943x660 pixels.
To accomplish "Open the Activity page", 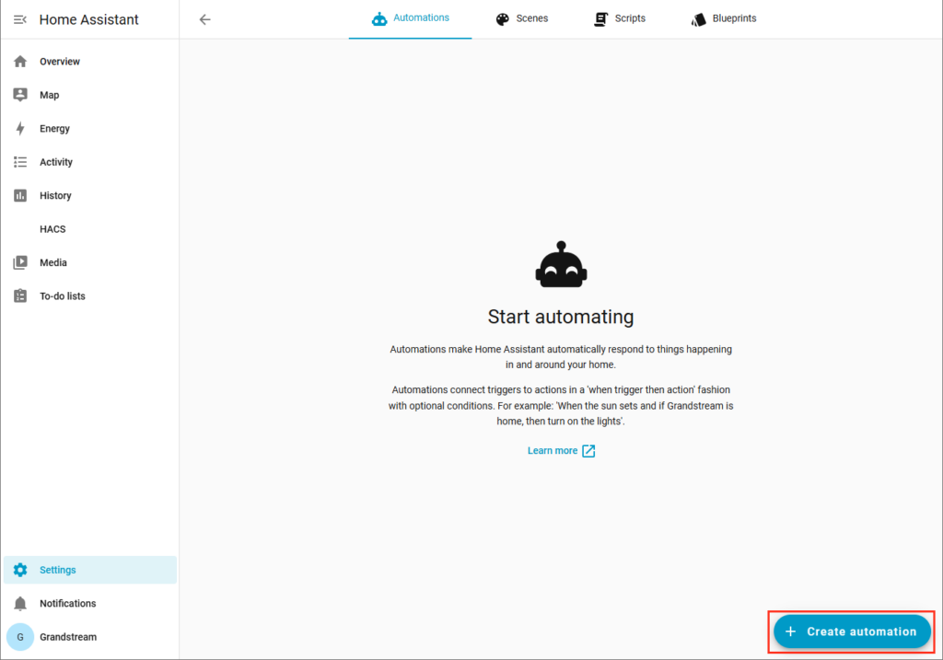I will click(90, 162).
